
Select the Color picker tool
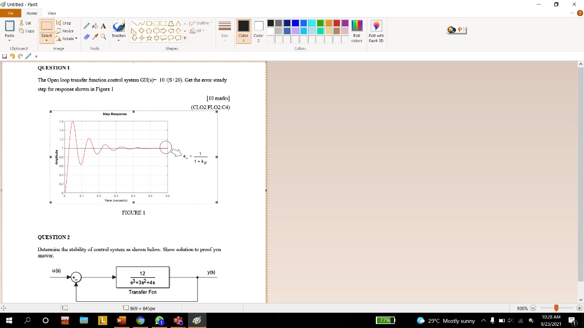tap(94, 35)
